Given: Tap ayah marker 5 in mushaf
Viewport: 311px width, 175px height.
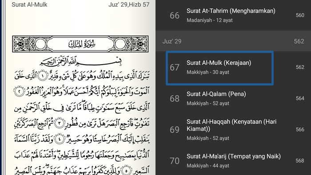Looking at the screenshot, I should [126, 171].
